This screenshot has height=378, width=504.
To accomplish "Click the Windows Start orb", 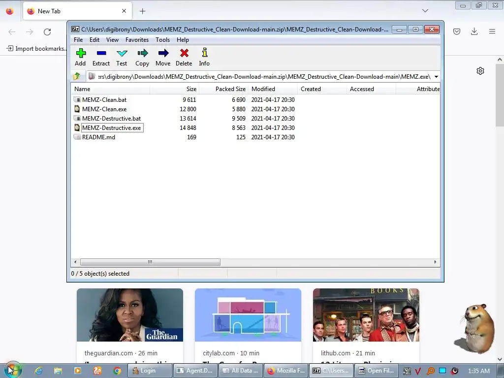I will point(12,370).
